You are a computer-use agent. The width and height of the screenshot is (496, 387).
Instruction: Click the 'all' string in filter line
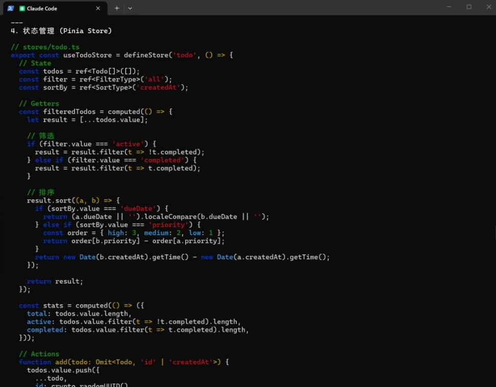155,80
